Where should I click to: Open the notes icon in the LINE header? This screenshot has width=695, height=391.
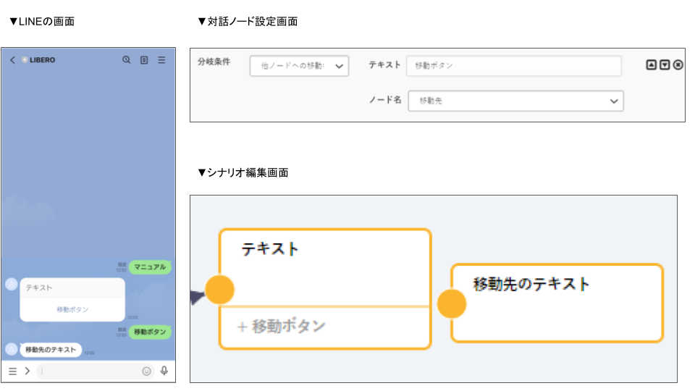(144, 60)
